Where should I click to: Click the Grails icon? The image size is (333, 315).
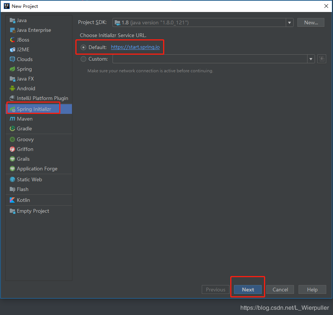pyautogui.click(x=12, y=159)
